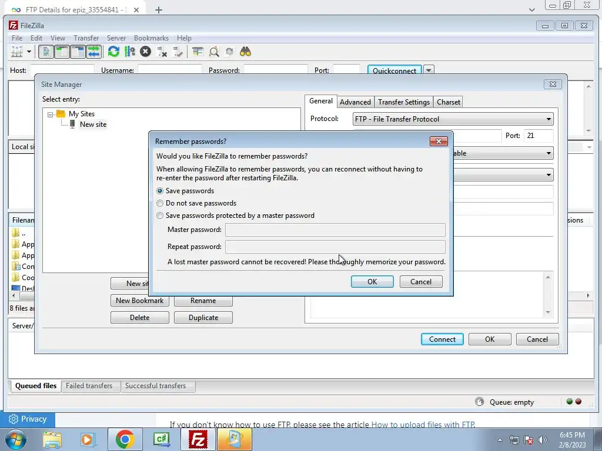Click the quickconnect Host field

62,70
